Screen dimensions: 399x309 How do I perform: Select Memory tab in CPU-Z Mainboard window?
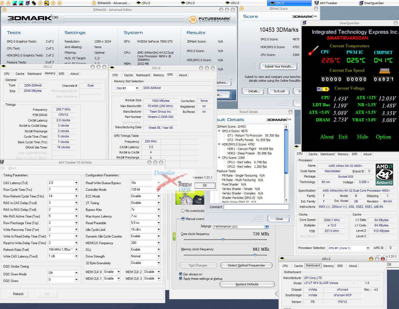click(329, 266)
